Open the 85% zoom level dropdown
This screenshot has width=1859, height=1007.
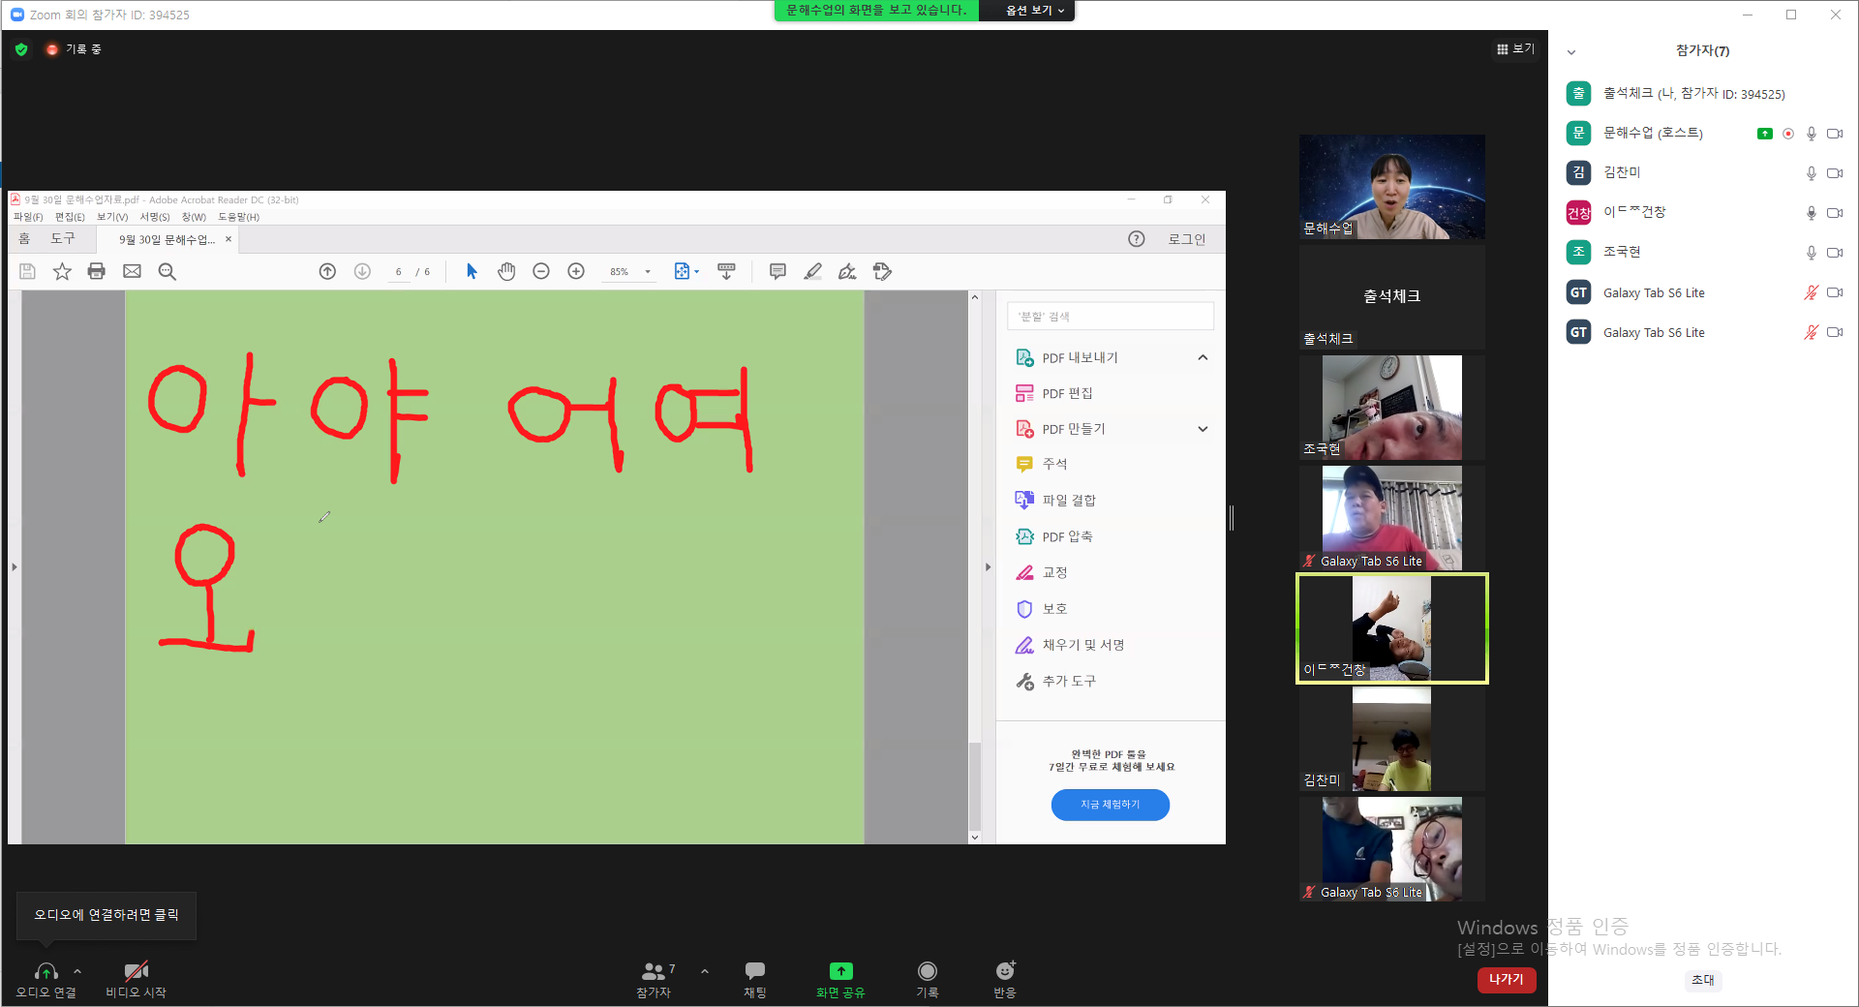[648, 272]
